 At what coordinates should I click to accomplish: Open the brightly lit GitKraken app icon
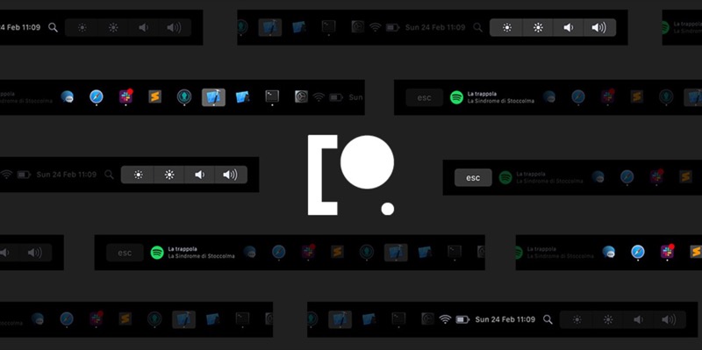(184, 96)
